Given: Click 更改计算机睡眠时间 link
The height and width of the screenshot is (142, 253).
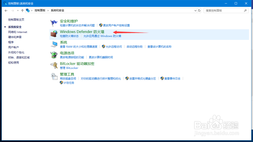Looking at the screenshot, I should (101, 57).
